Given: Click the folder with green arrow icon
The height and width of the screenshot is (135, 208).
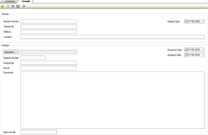Looking at the screenshot, I should (2, 6).
